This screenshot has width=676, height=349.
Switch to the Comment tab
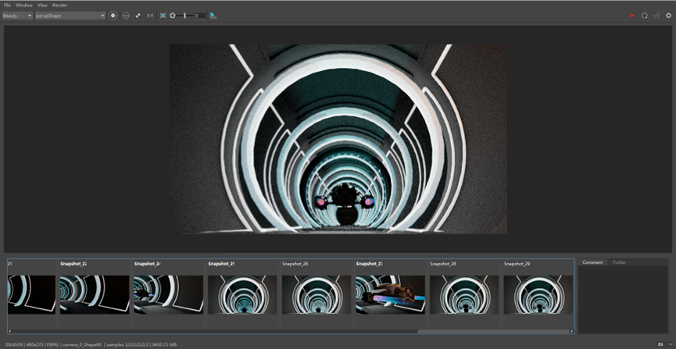coord(592,262)
